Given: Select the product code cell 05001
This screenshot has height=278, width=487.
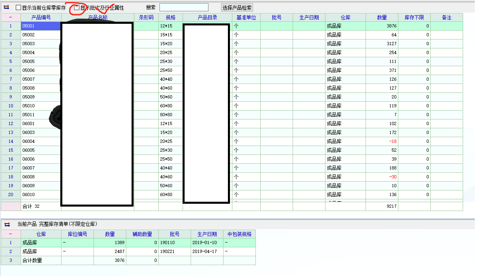Looking at the screenshot, I should tap(41, 26).
